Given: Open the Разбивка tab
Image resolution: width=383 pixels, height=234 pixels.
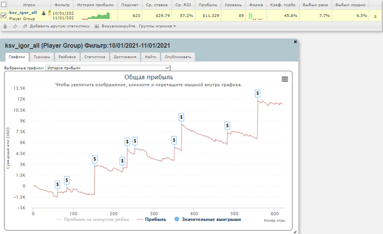Looking at the screenshot, I should tap(67, 57).
